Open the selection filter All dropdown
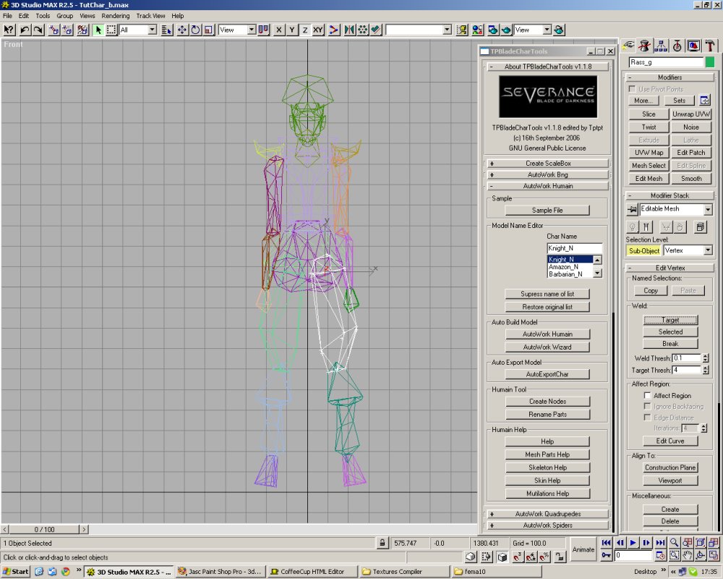 click(x=138, y=30)
